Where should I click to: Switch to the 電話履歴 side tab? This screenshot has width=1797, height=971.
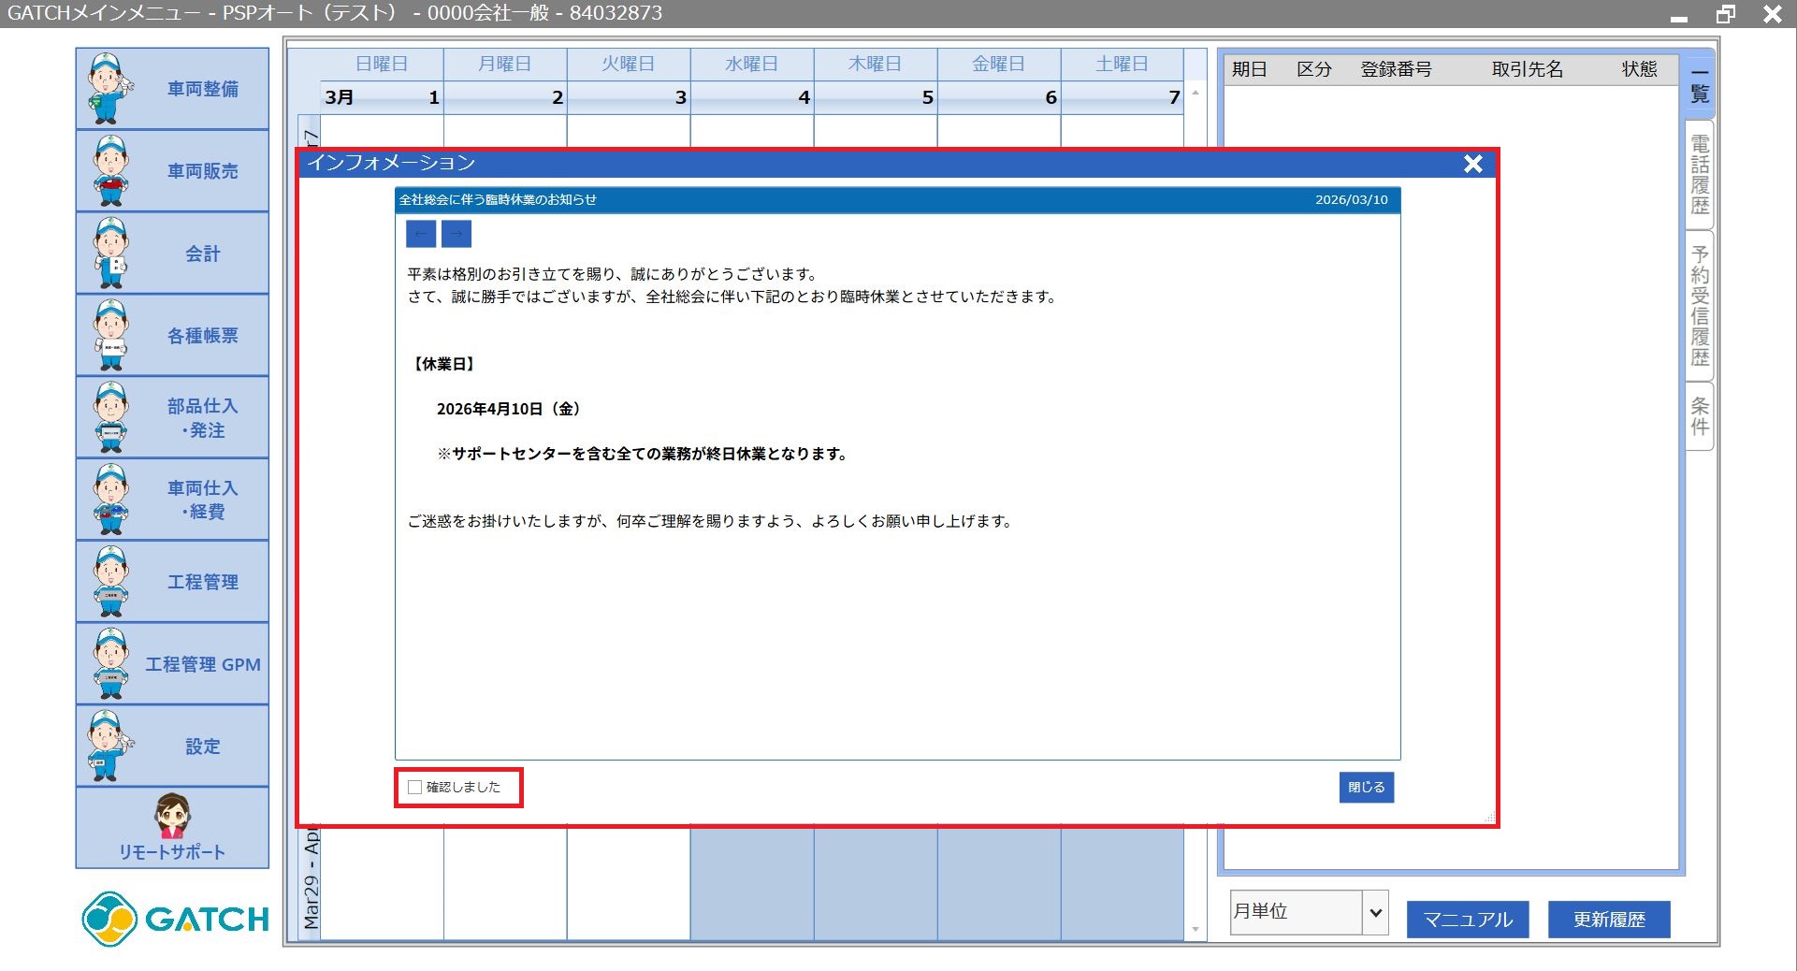click(1700, 175)
